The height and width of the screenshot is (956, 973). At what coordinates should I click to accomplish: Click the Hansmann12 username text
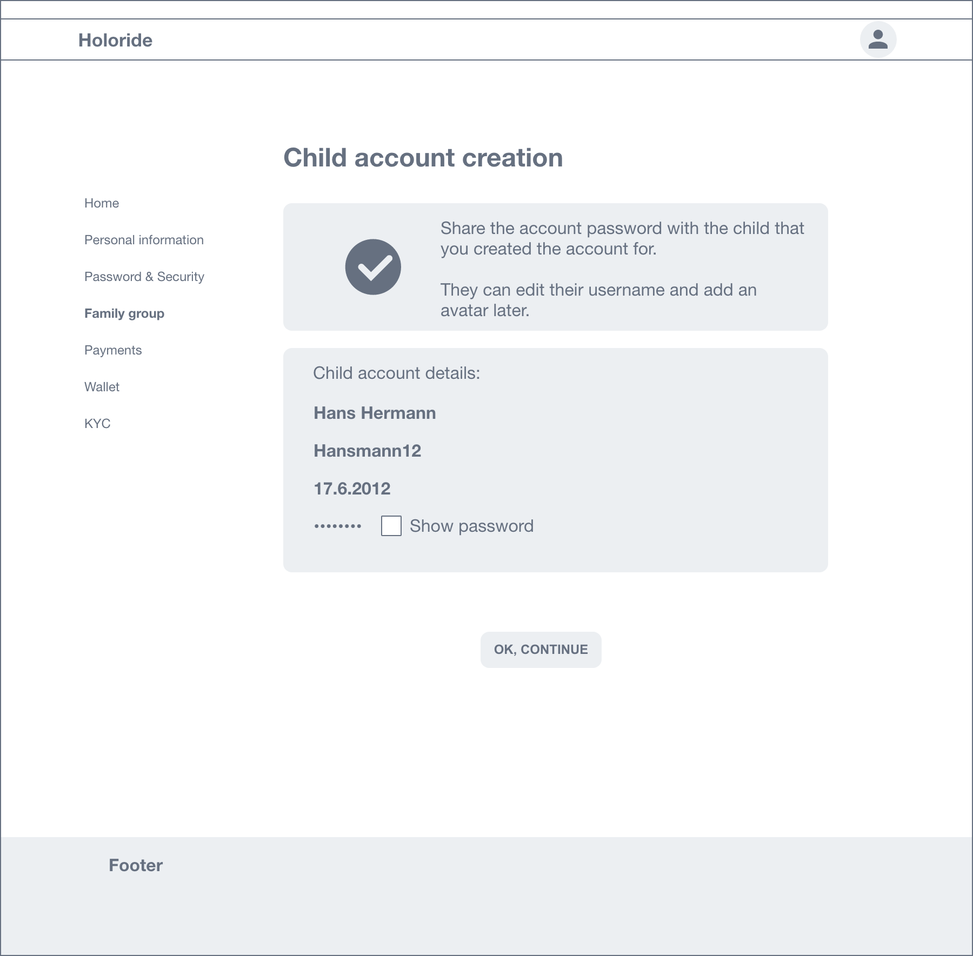tap(367, 451)
